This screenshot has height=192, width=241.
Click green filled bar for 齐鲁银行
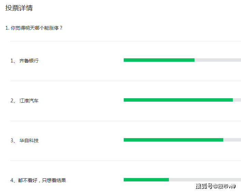coord(159,60)
